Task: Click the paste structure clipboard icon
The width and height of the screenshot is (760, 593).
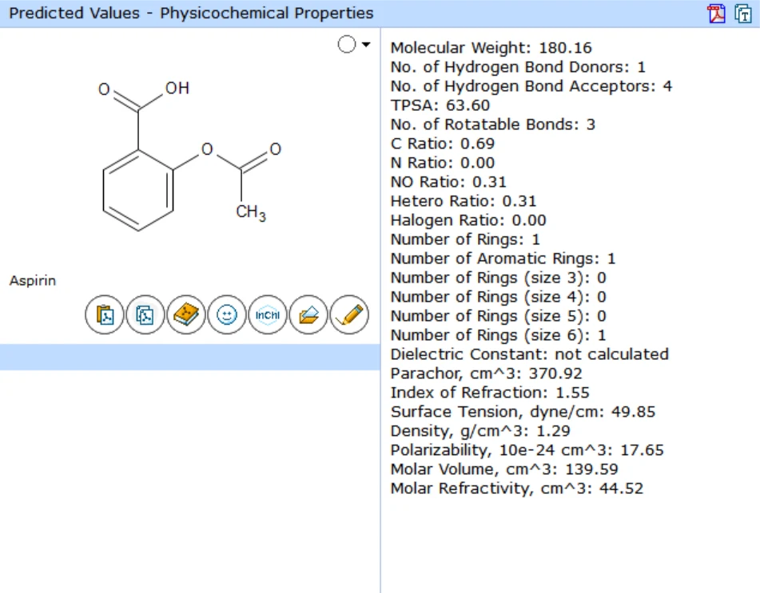Action: 105,315
